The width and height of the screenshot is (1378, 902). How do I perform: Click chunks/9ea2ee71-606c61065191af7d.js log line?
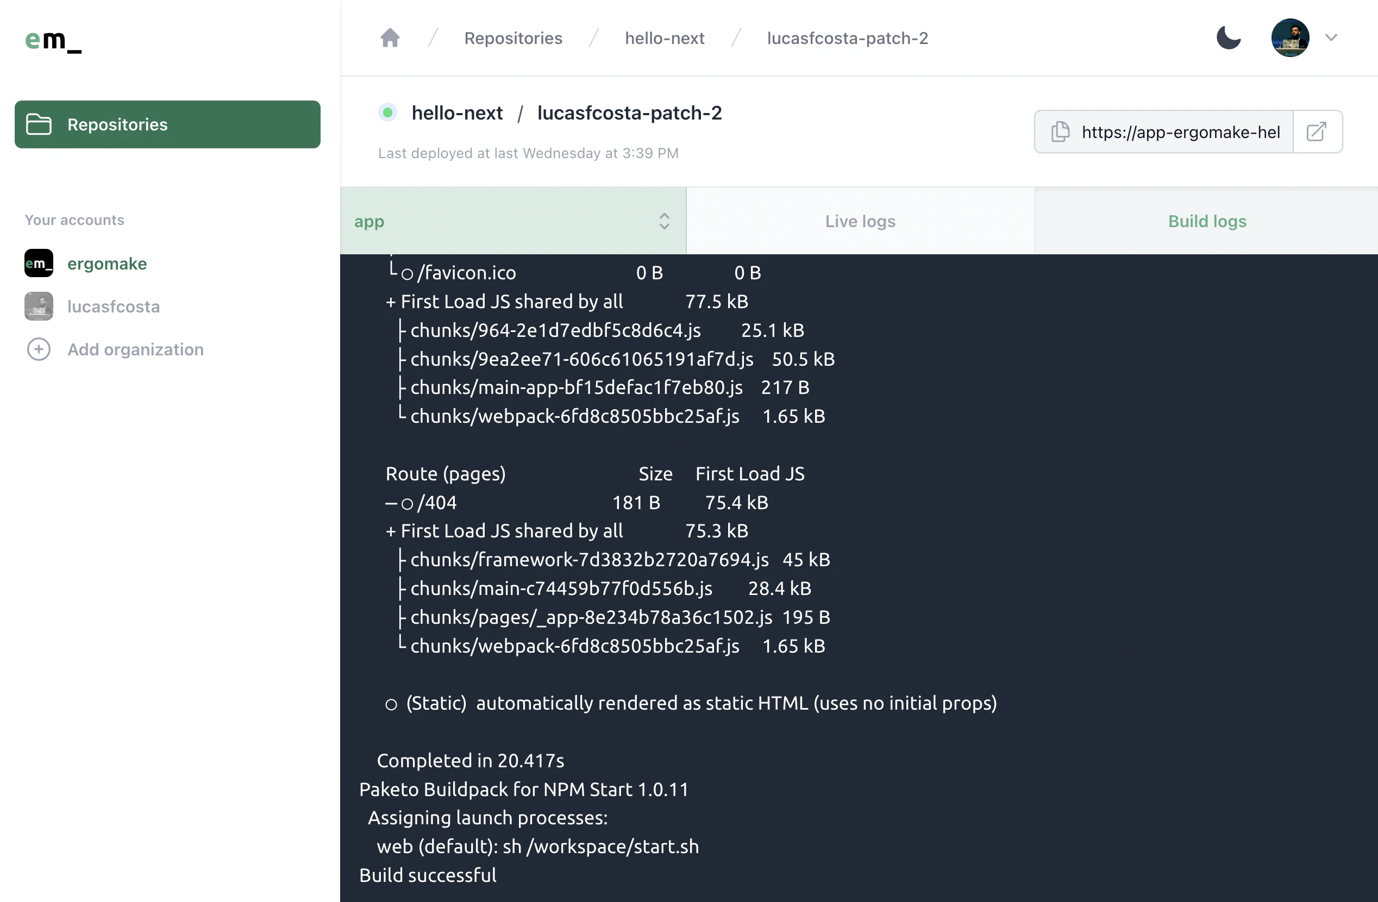point(617,360)
